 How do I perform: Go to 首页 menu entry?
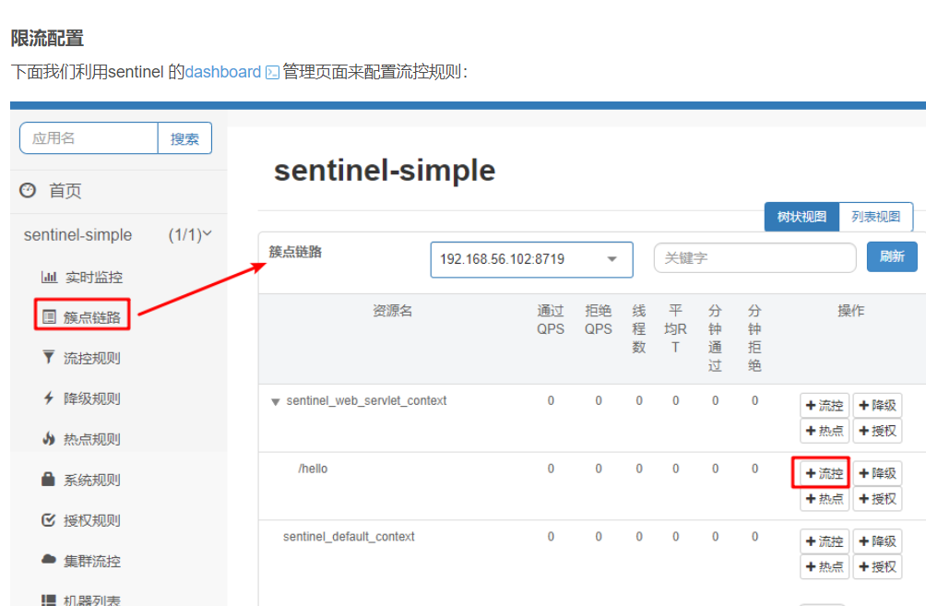65,191
